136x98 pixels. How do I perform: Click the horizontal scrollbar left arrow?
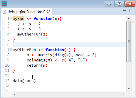15,94
